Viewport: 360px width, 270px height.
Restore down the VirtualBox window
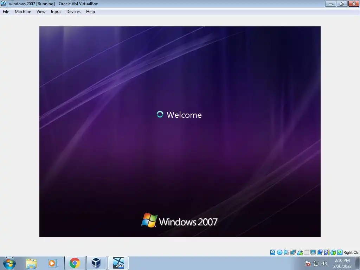coord(342,4)
